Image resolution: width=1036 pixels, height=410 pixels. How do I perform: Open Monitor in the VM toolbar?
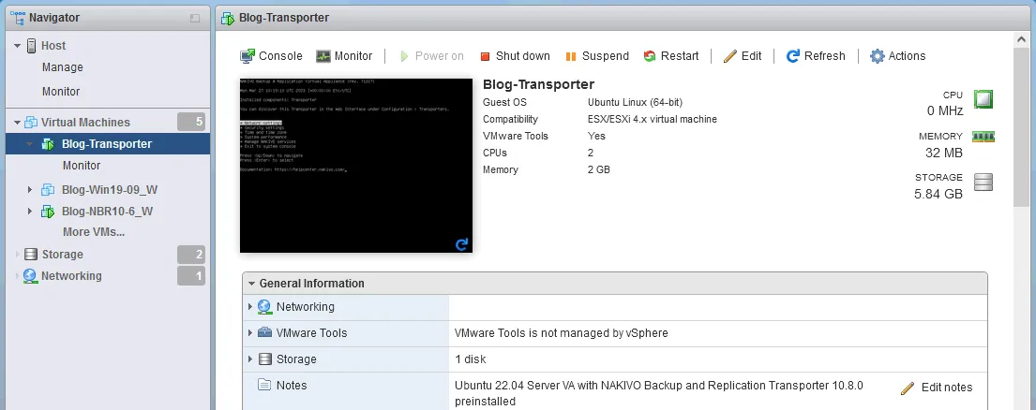coord(344,56)
